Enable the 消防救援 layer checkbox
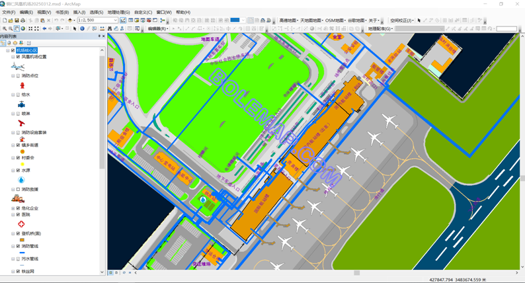 pyautogui.click(x=18, y=190)
